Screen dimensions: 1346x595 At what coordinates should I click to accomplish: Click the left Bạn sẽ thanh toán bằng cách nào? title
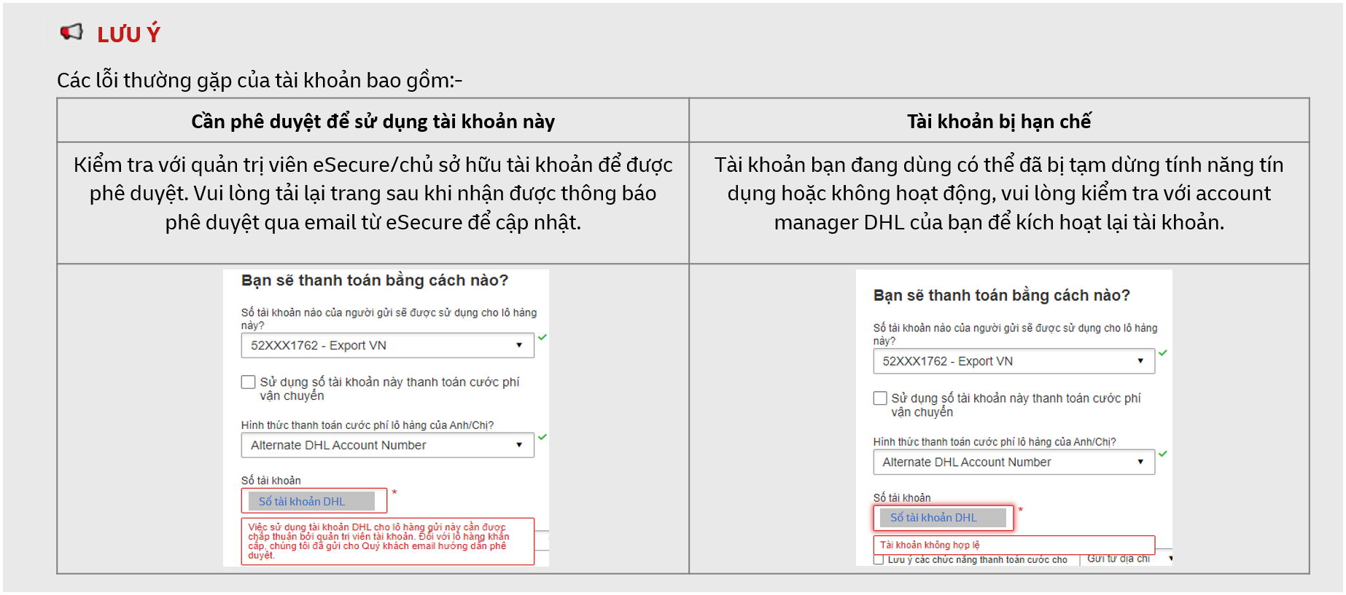point(375,280)
